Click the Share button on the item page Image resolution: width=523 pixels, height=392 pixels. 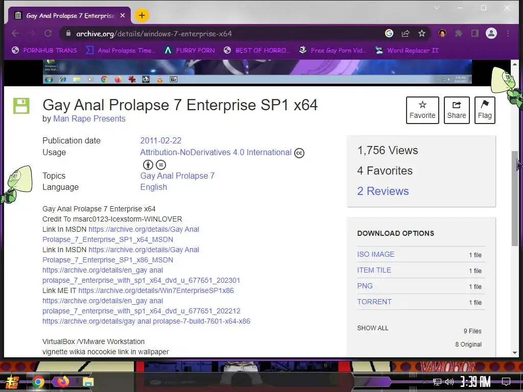pos(457,110)
